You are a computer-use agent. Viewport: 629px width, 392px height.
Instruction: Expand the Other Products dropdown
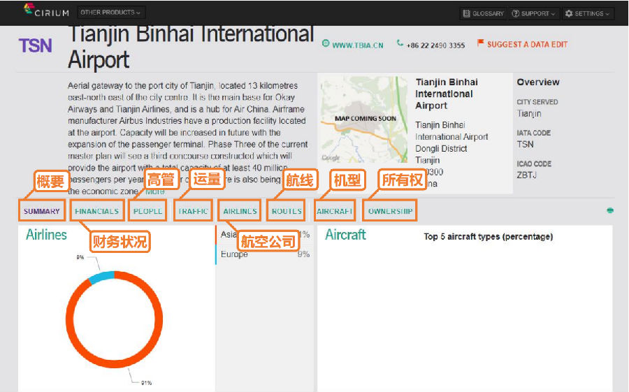tap(110, 13)
